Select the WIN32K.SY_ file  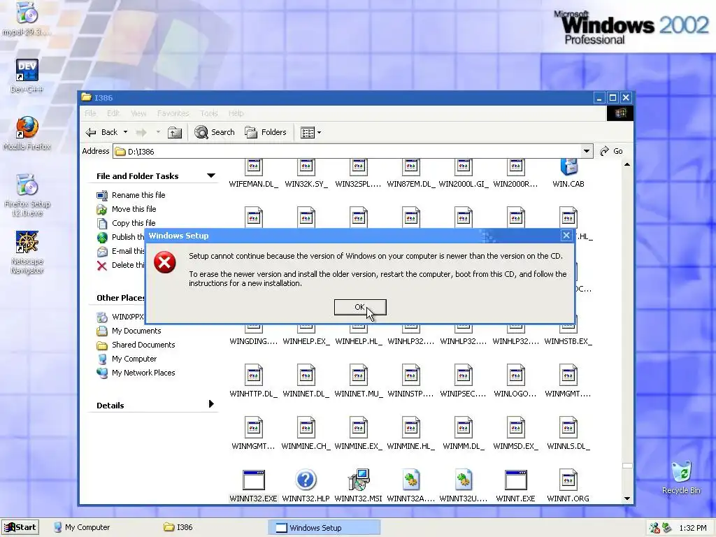[x=306, y=173]
